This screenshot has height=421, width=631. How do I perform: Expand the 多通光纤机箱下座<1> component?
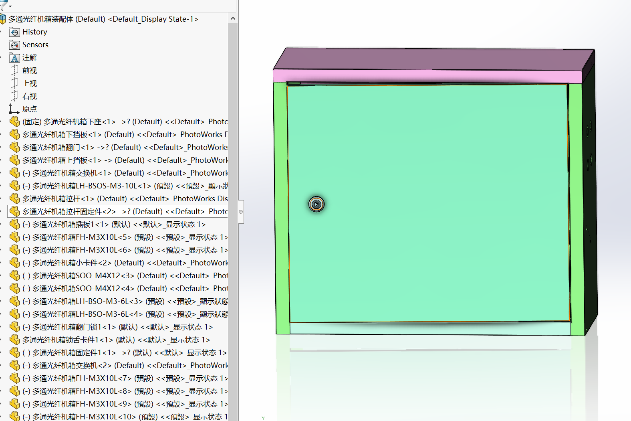(x=1, y=122)
